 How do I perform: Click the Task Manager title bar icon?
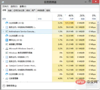(x=3, y=2)
